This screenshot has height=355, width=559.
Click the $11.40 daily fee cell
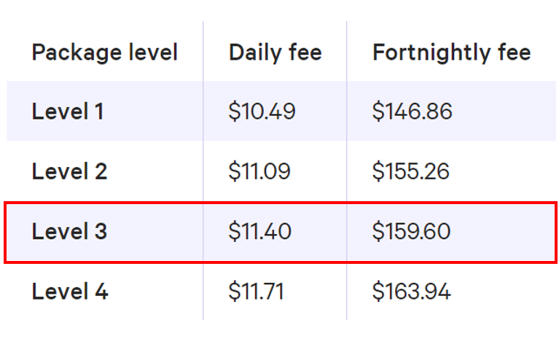pyautogui.click(x=260, y=231)
